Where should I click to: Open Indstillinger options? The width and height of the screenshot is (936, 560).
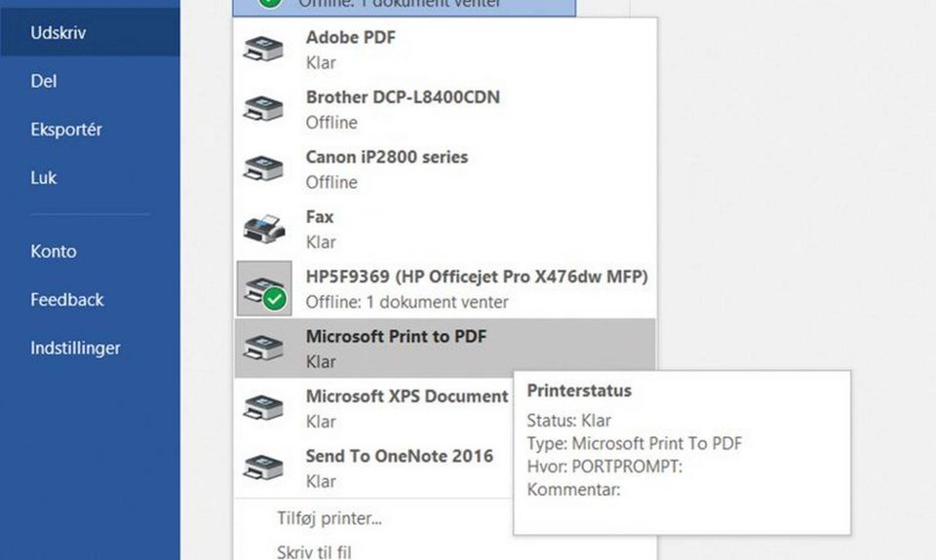[76, 348]
